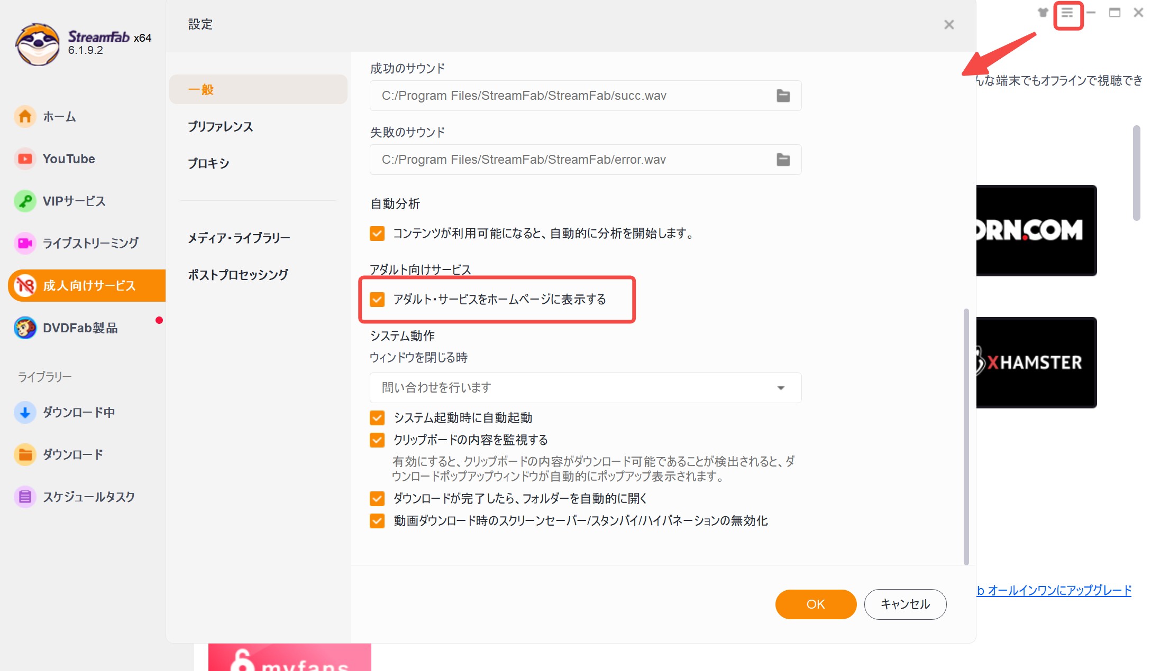Open the スケジュールタスク list icon
This screenshot has width=1151, height=671.
click(25, 497)
